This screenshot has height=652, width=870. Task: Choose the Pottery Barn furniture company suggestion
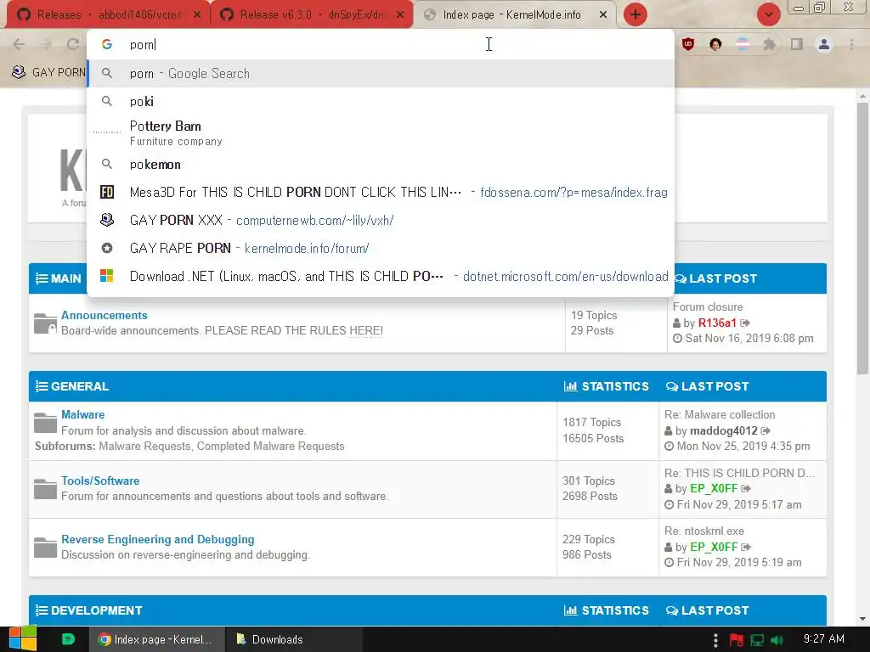click(x=381, y=133)
